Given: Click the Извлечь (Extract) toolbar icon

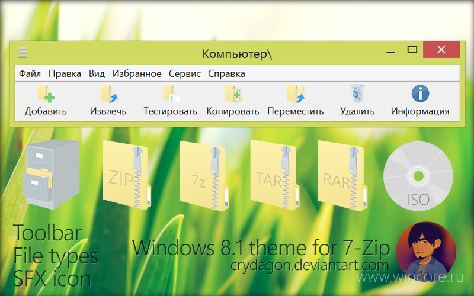Looking at the screenshot, I should [x=109, y=94].
